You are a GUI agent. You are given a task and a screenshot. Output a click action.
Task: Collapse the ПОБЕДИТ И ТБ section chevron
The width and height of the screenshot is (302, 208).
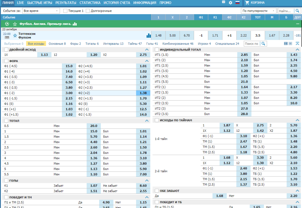pyautogui.click(x=297, y=202)
